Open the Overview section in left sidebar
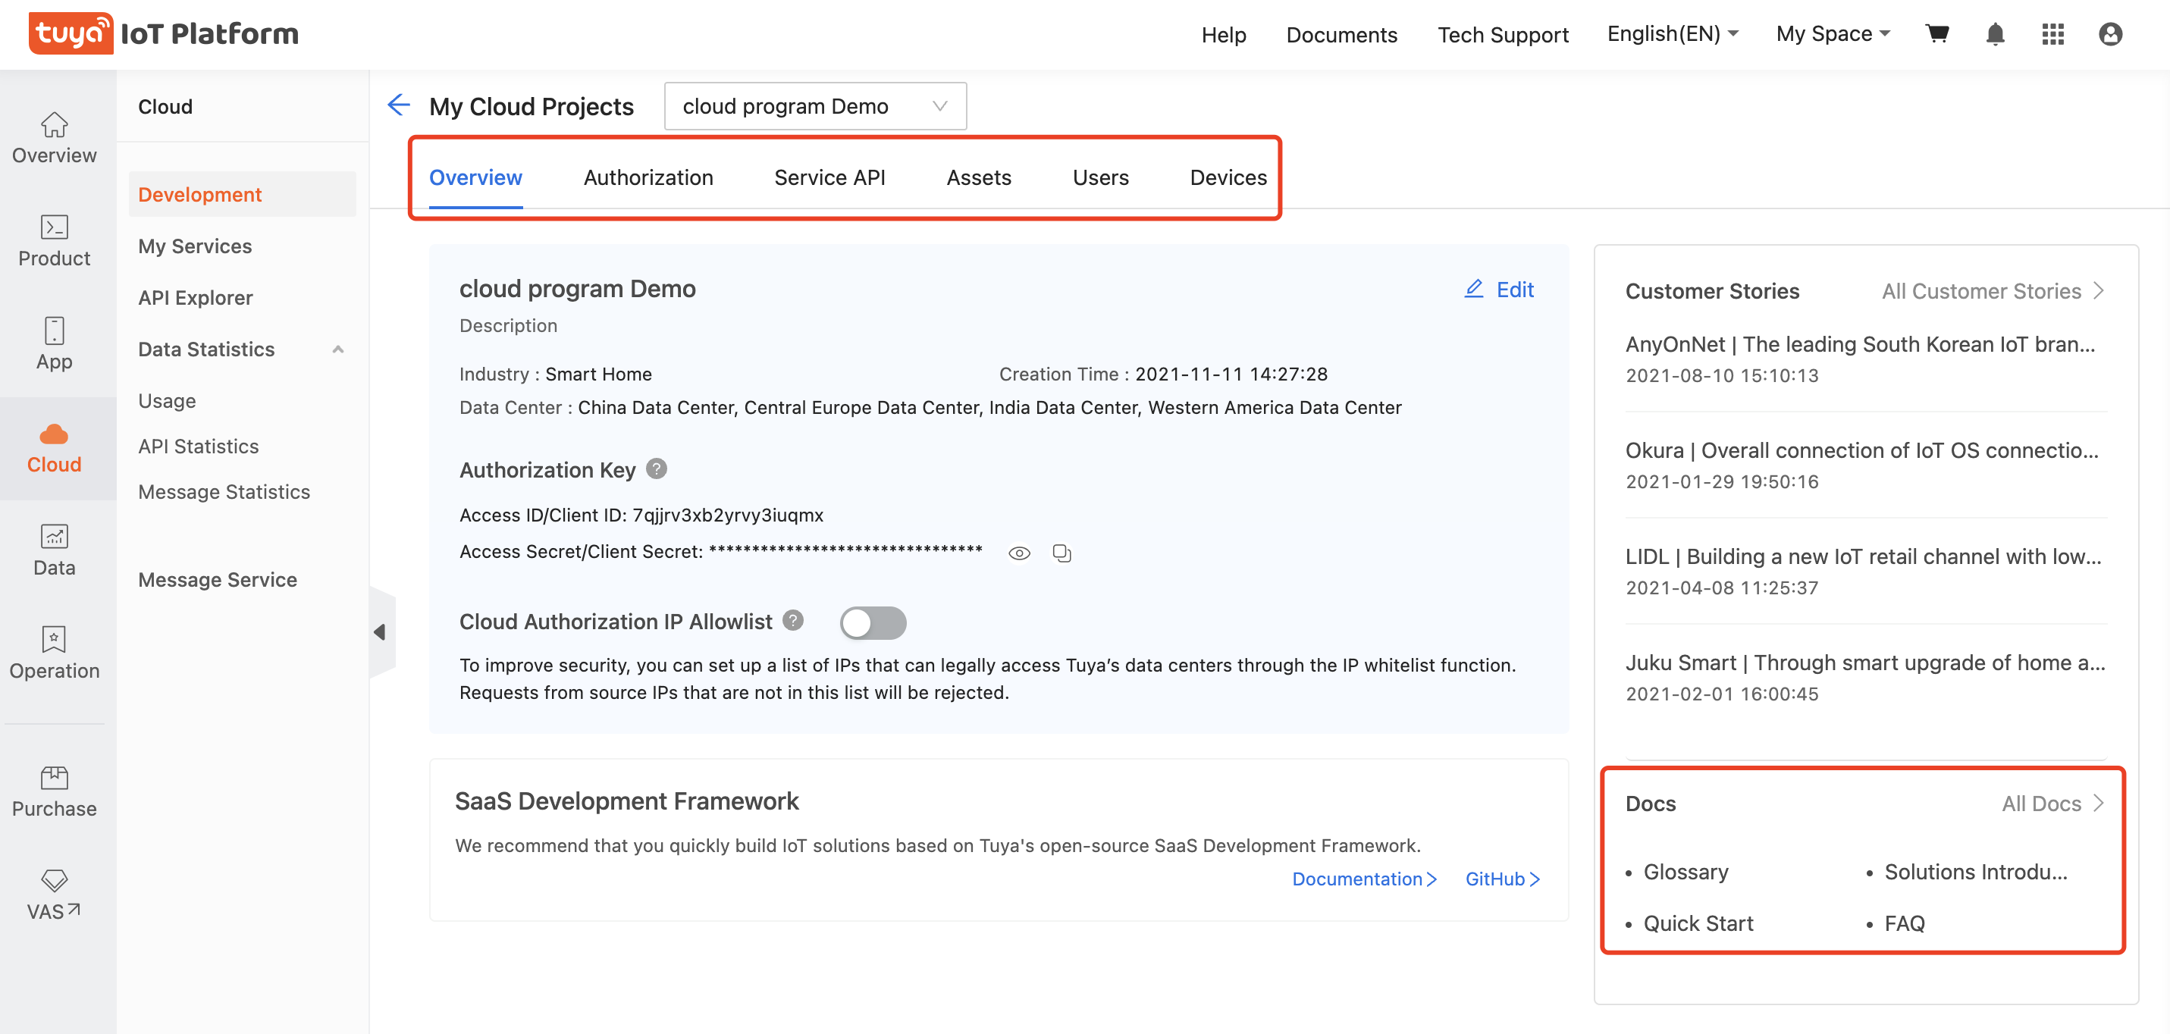2170x1034 pixels. pyautogui.click(x=55, y=139)
